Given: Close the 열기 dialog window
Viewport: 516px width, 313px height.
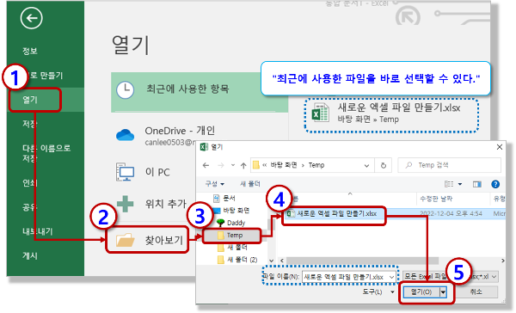Looking at the screenshot, I should pos(499,147).
